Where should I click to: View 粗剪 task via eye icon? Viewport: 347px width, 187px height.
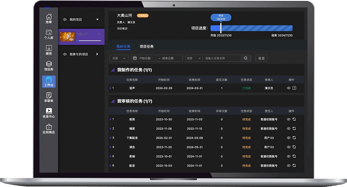(289, 119)
